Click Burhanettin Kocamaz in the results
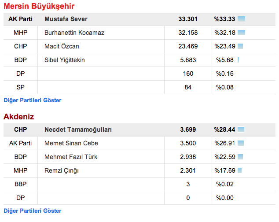This screenshot has height=222, width=279. (74, 33)
